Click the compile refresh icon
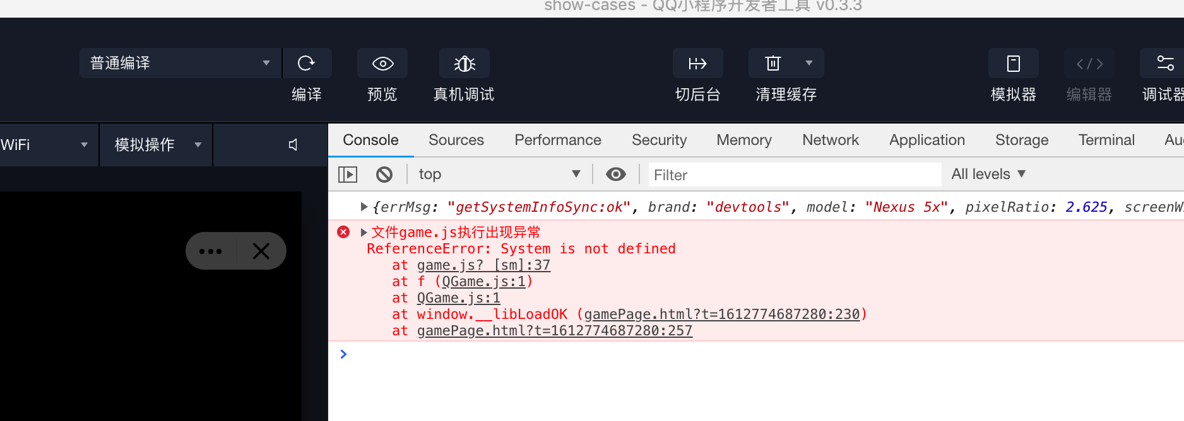 [x=307, y=64]
